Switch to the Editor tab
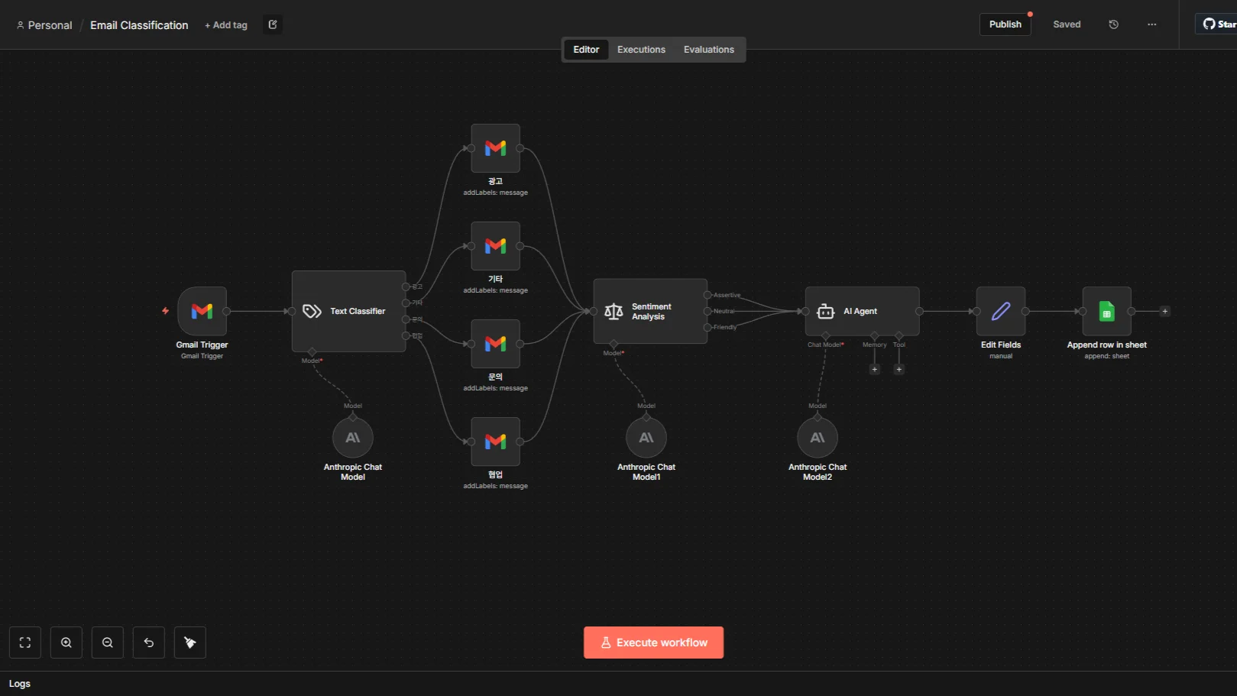 click(x=586, y=50)
